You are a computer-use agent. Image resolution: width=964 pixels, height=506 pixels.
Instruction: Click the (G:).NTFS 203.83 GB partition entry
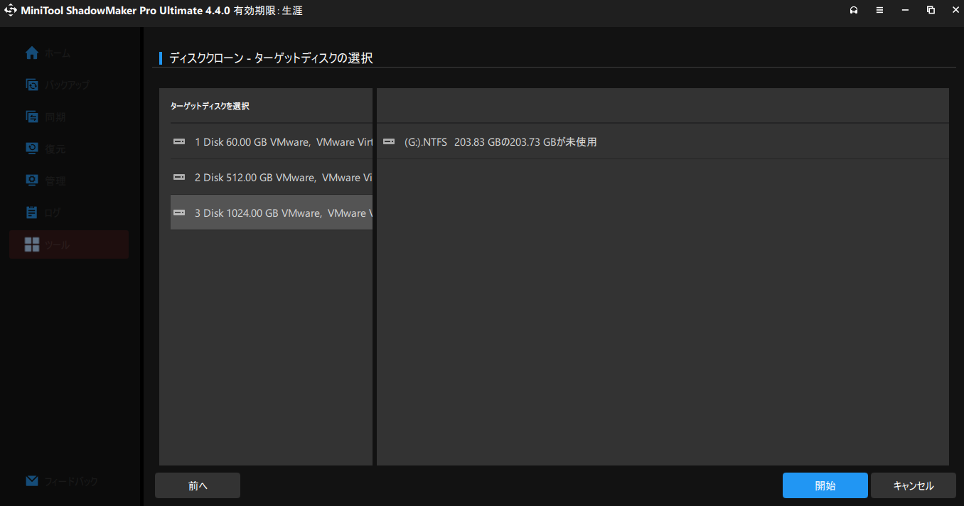[x=663, y=141]
